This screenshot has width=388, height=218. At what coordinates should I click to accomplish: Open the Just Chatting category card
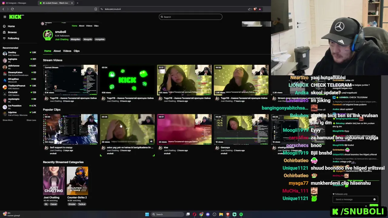tap(54, 181)
